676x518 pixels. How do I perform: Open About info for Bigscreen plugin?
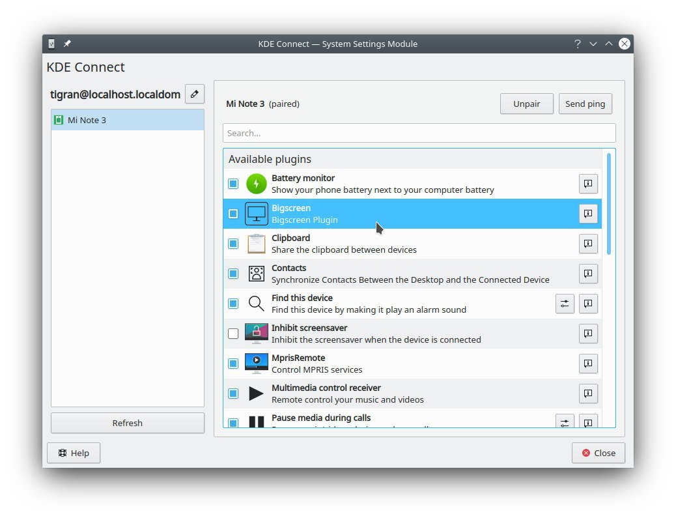(x=588, y=214)
